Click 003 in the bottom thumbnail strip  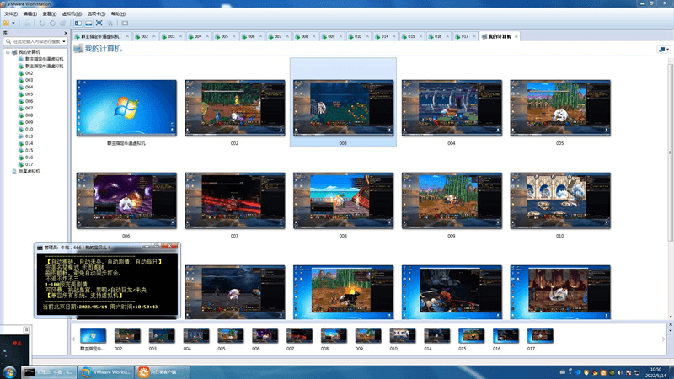tap(162, 336)
